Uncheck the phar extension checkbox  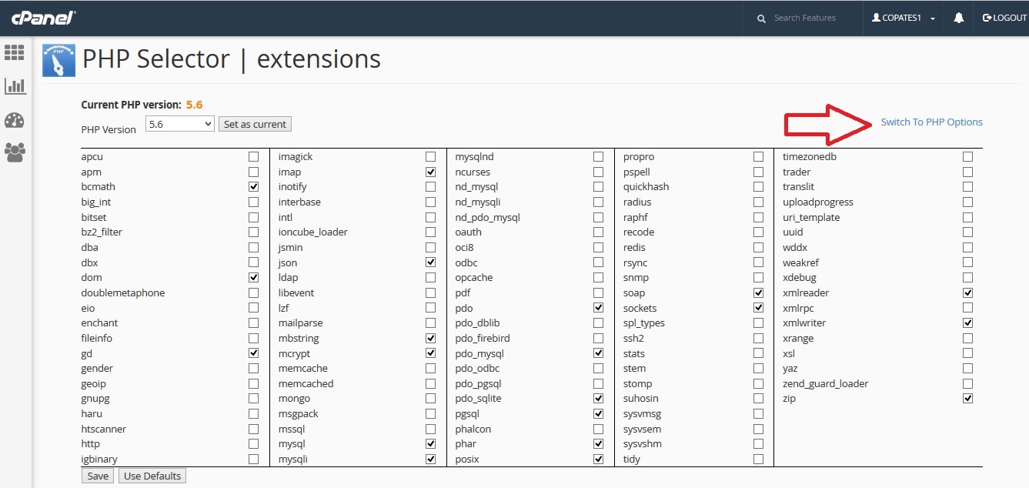tap(598, 444)
